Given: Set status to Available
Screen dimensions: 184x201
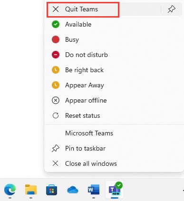Looking at the screenshot, I should point(114,24).
